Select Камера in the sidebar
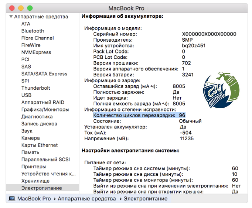 [x=31, y=138]
